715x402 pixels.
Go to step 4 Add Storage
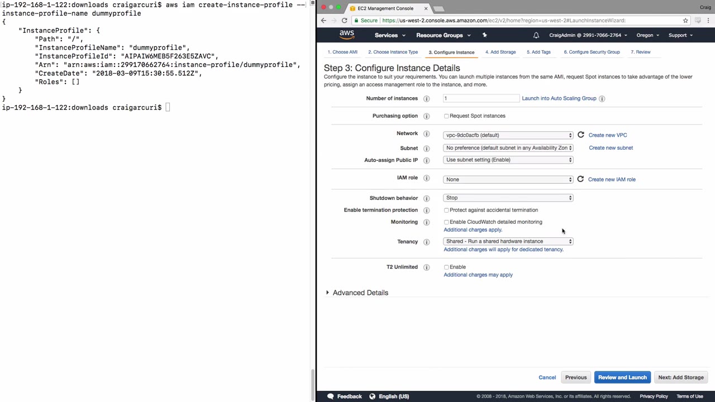click(x=500, y=52)
